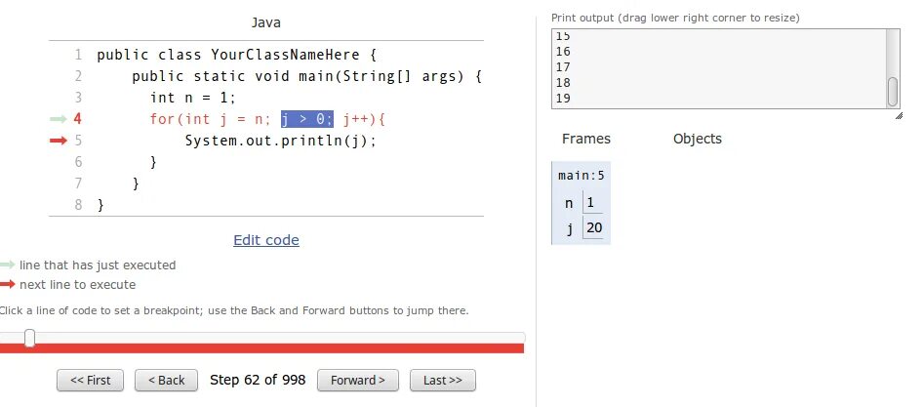Open the Edit code link
This screenshot has height=407, width=923.
pyautogui.click(x=266, y=240)
